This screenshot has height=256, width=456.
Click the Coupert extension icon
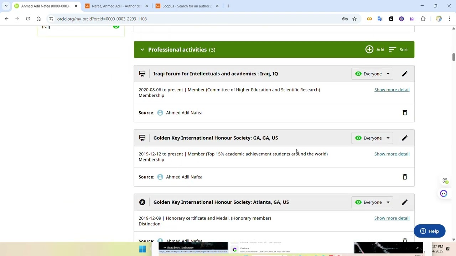[369, 19]
